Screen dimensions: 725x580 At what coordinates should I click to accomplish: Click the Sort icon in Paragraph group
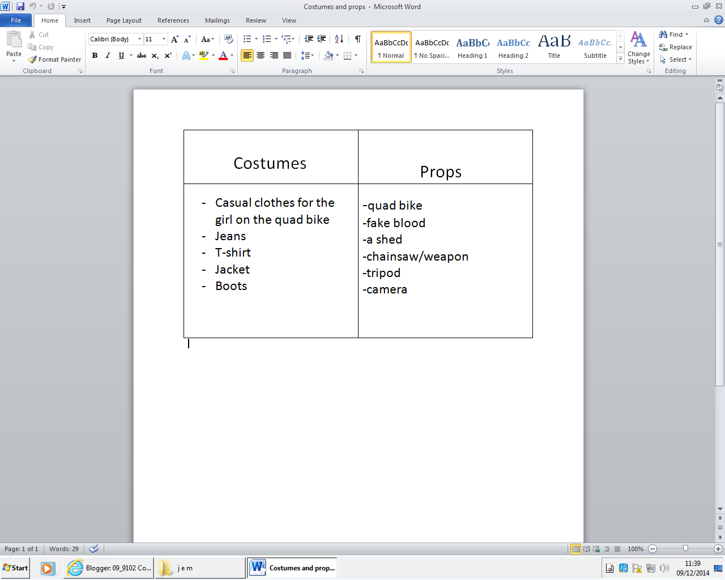339,39
